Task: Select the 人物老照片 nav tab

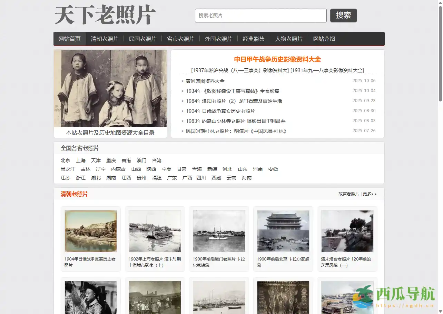Action: click(x=289, y=39)
